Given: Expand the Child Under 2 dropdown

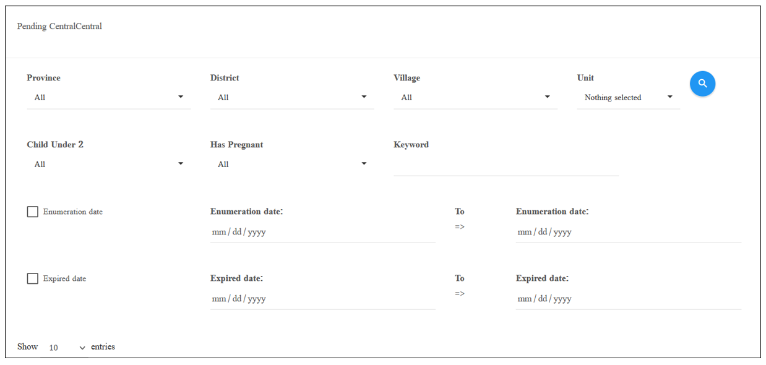Looking at the screenshot, I should click(109, 165).
